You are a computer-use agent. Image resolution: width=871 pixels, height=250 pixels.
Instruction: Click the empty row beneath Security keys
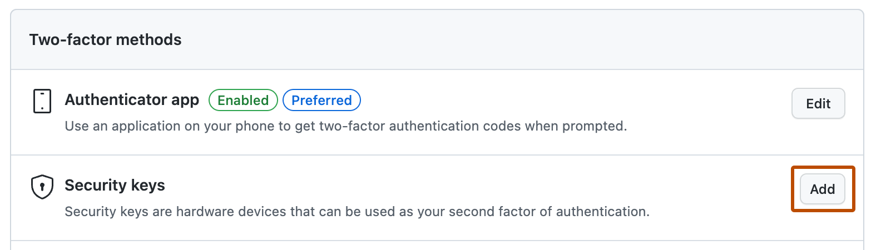tap(434, 246)
